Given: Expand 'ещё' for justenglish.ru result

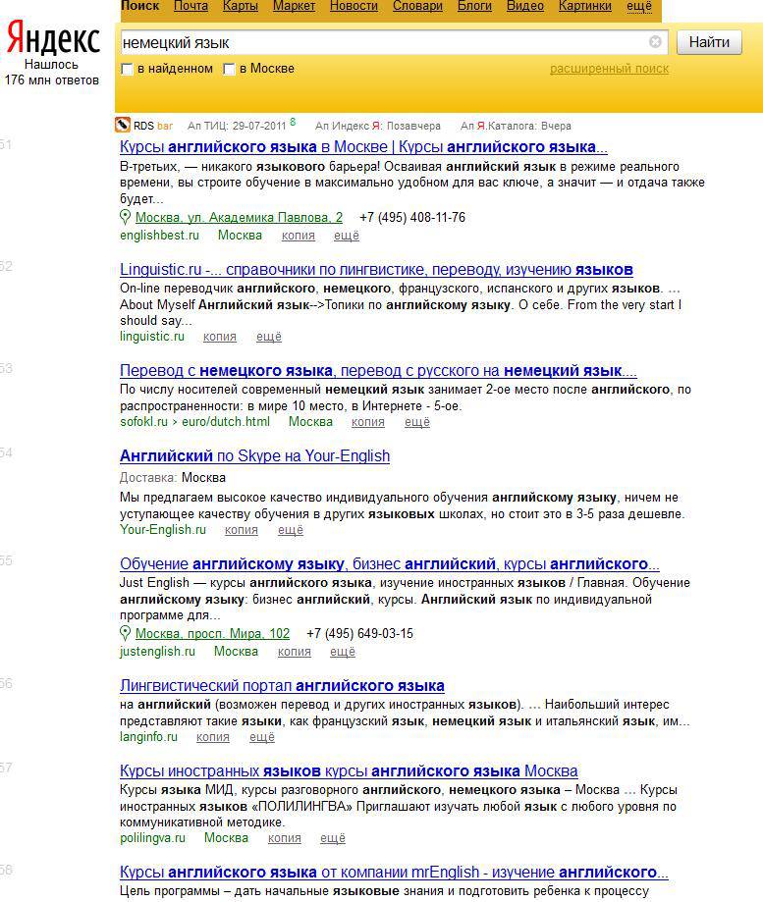Looking at the screenshot, I should [343, 652].
